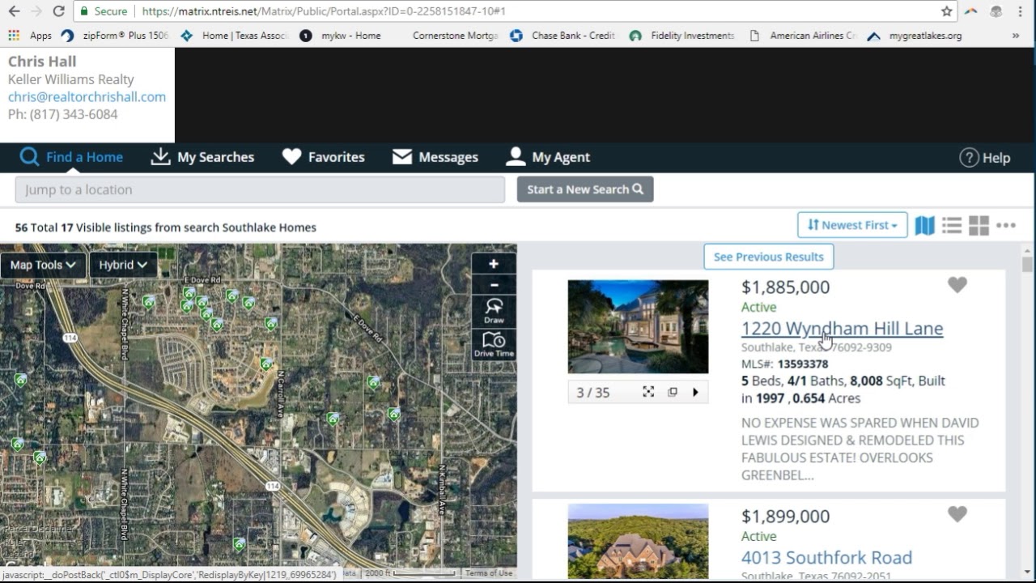Open the zipForm Plus bookmark
Screen dimensions: 1036x583
pos(115,36)
